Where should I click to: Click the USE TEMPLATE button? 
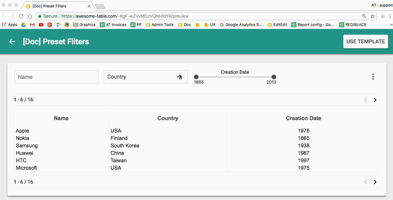click(366, 41)
